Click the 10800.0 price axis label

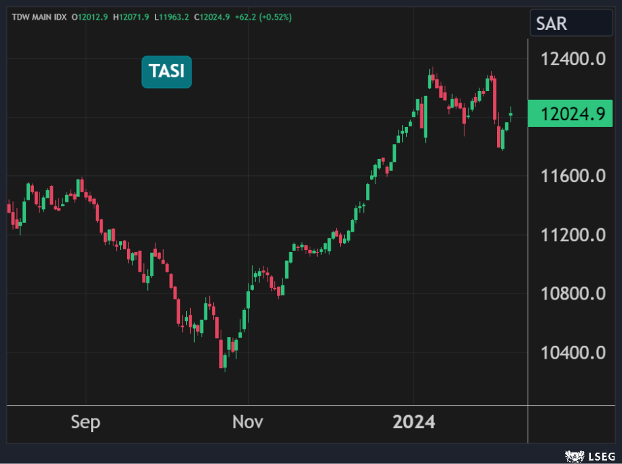573,294
